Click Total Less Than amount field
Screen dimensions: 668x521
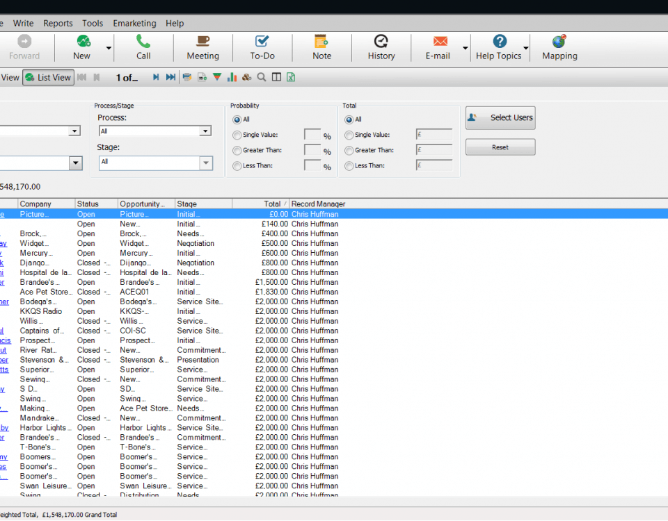[x=434, y=165]
